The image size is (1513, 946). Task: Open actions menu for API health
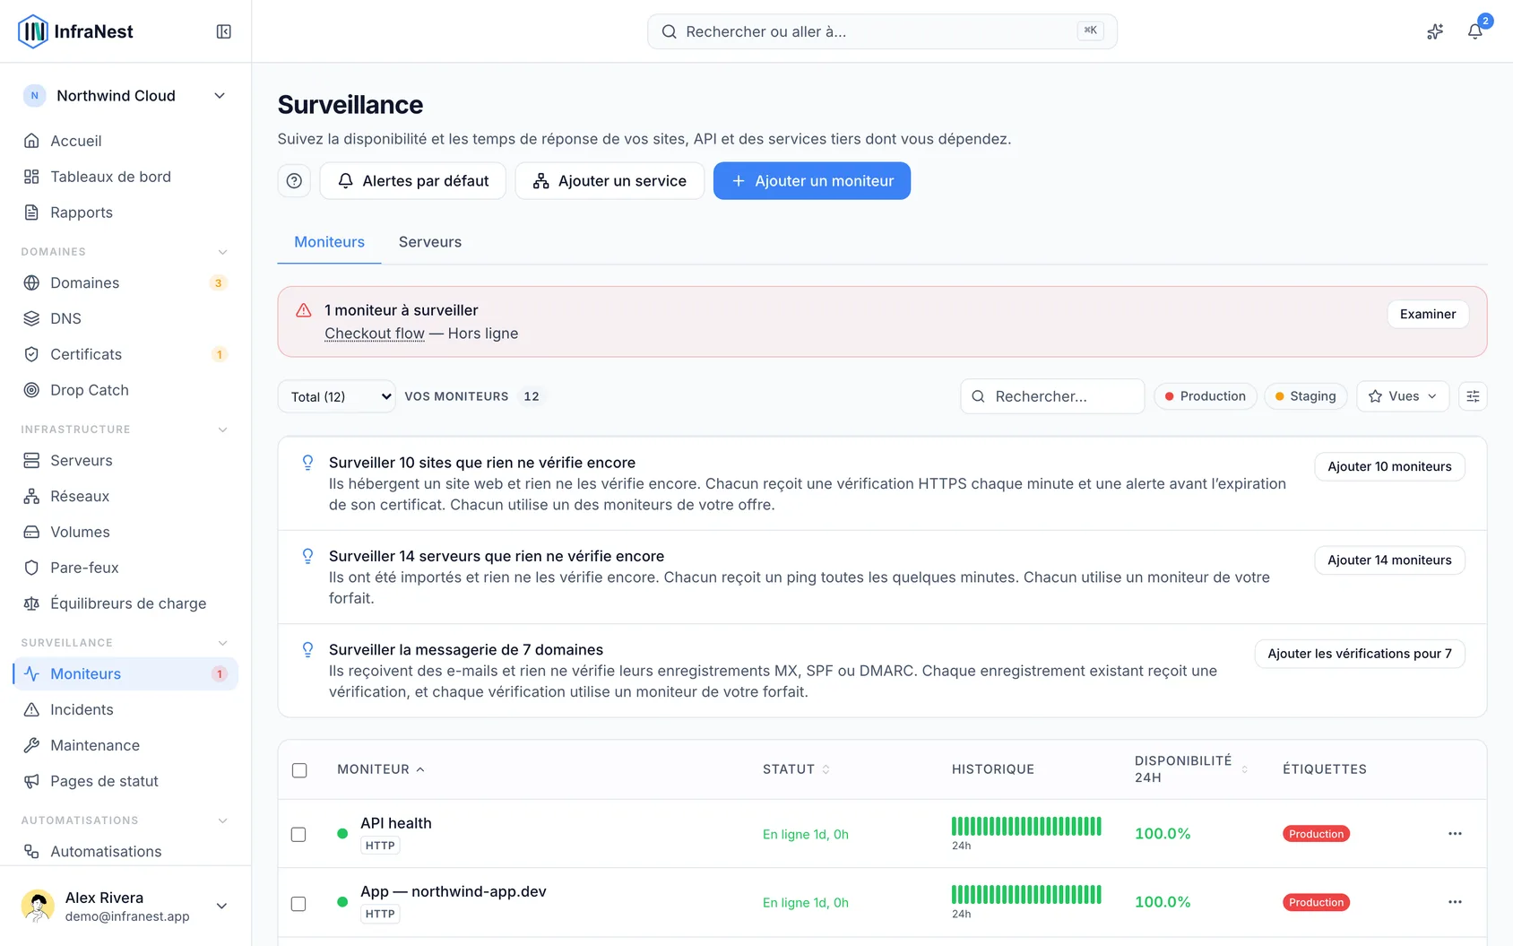[x=1455, y=834]
